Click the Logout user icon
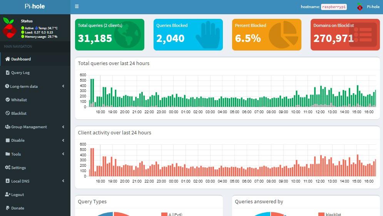The height and width of the screenshot is (216, 383). coord(8,194)
